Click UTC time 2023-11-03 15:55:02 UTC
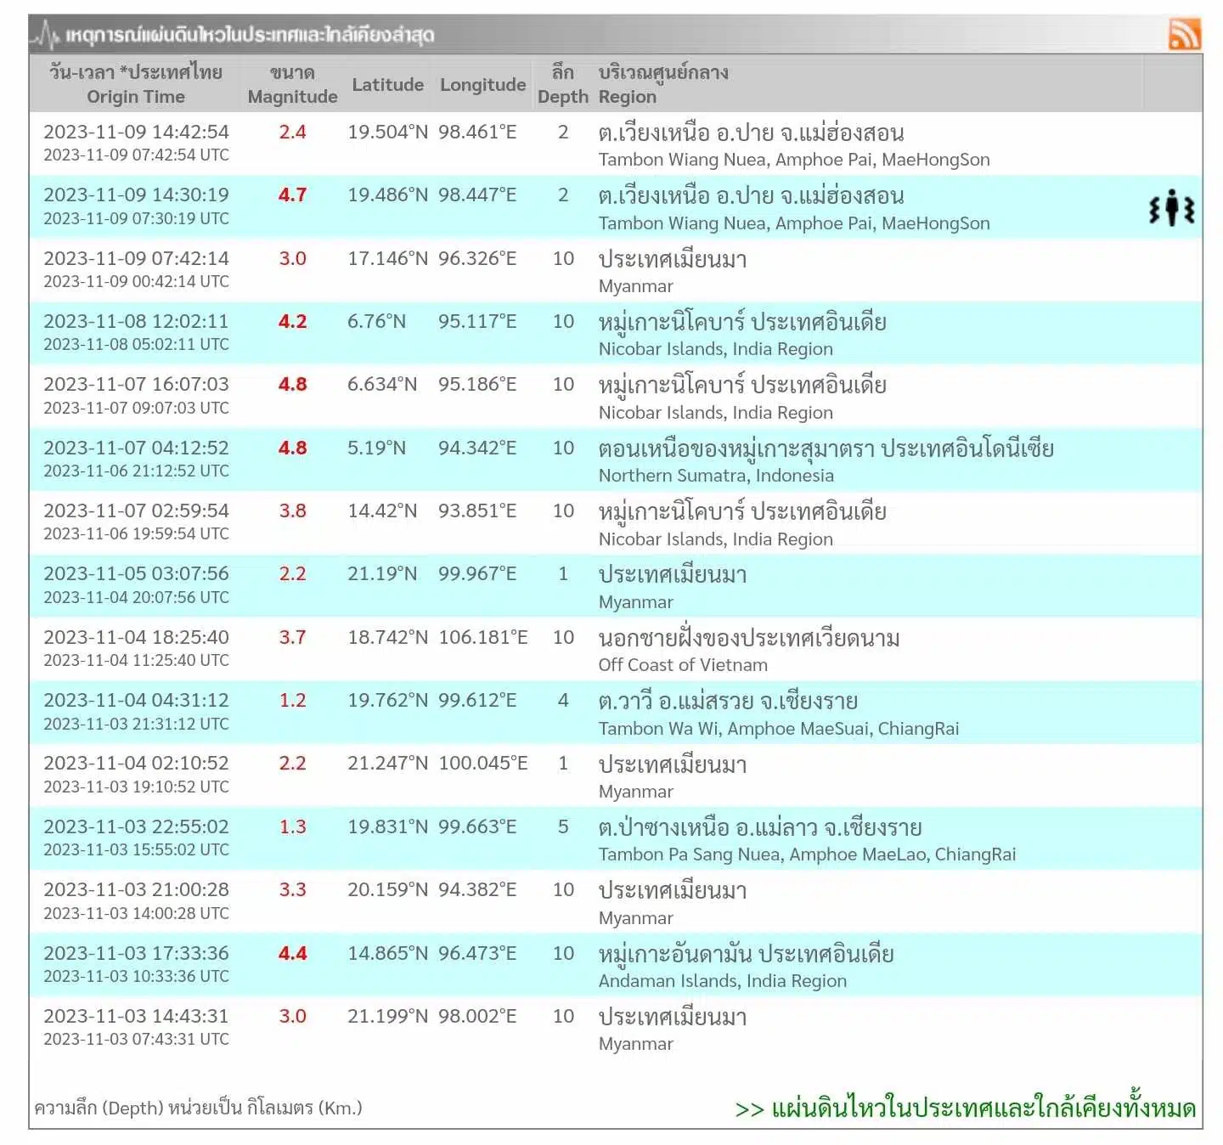The image size is (1223, 1145). 136,849
